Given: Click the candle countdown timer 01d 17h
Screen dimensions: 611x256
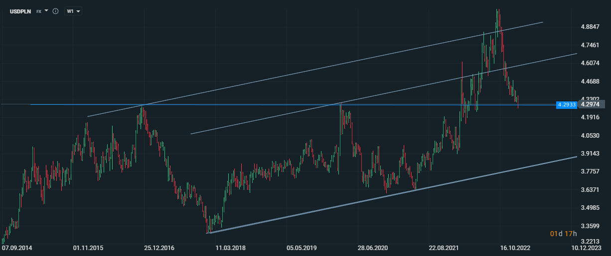Looking at the screenshot, I should pyautogui.click(x=563, y=234).
